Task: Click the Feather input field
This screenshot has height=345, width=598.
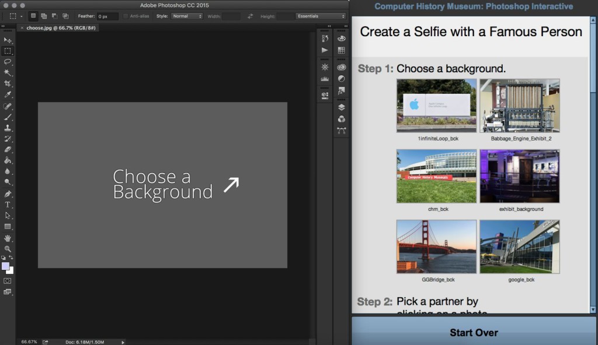Action: [x=107, y=16]
